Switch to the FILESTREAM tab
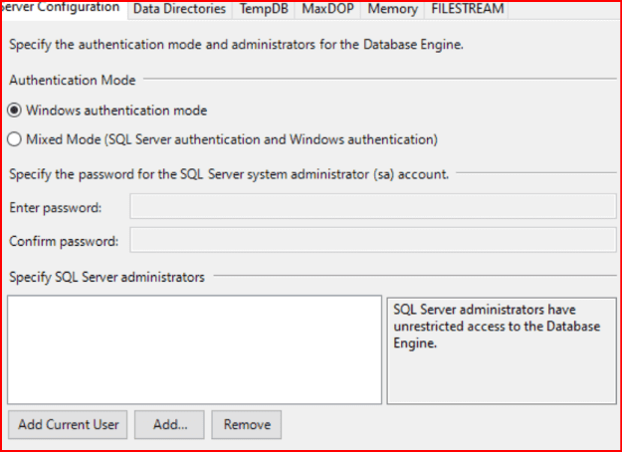Screen dimensions: 622x452 click(x=468, y=9)
